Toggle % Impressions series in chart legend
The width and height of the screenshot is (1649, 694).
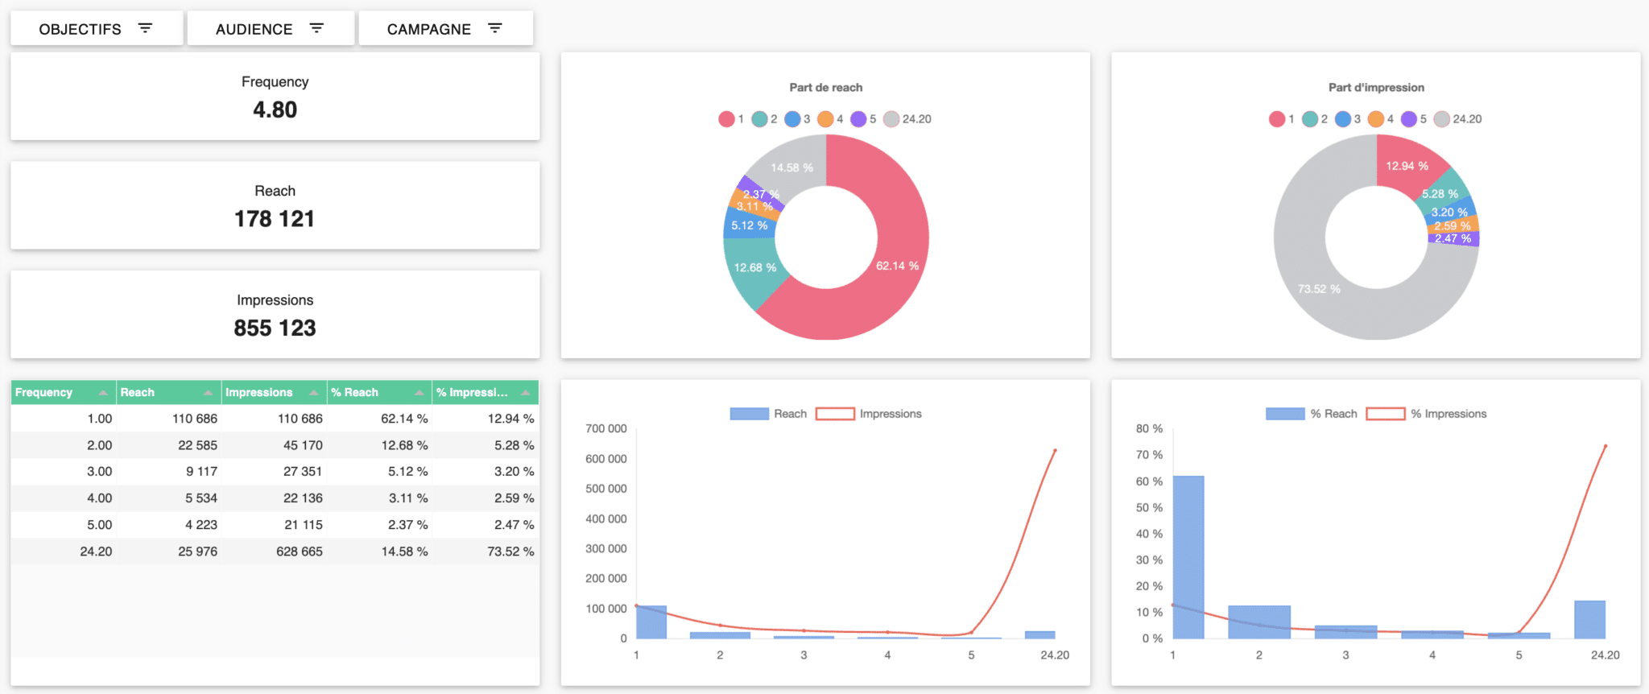[x=1427, y=414]
